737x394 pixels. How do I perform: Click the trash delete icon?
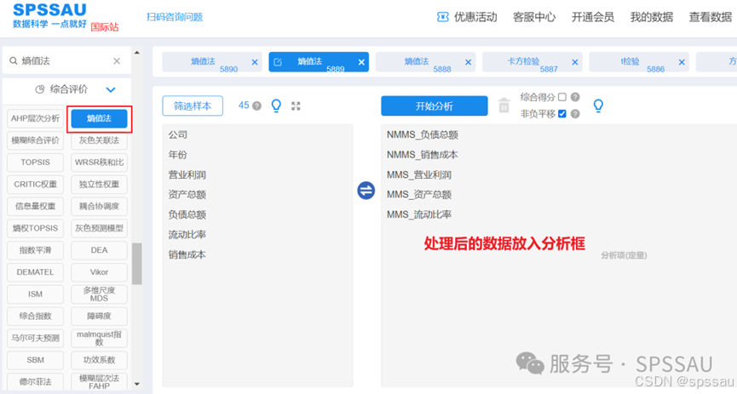pyautogui.click(x=504, y=106)
